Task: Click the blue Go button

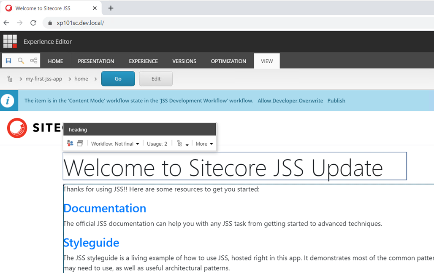Action: click(118, 79)
